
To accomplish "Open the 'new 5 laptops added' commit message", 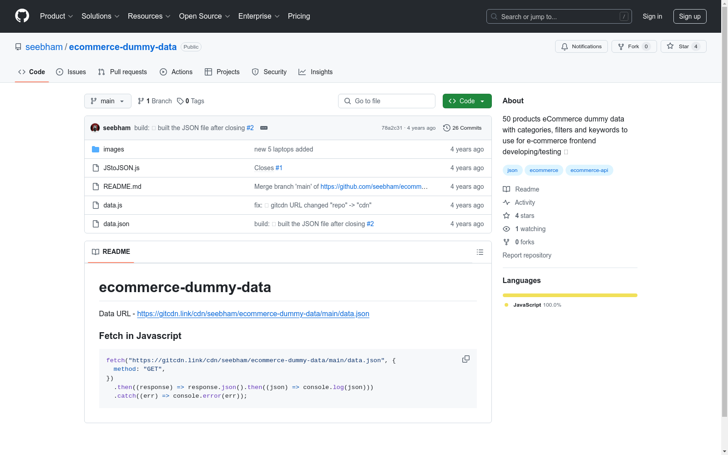I will pyautogui.click(x=283, y=149).
